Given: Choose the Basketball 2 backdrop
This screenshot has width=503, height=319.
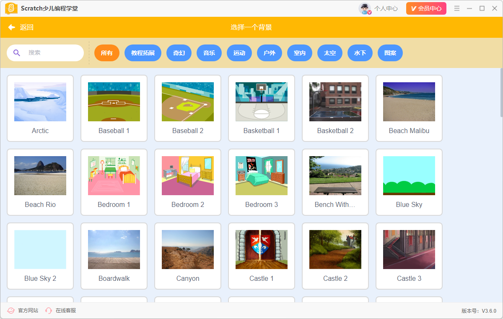Looking at the screenshot, I should click(335, 108).
